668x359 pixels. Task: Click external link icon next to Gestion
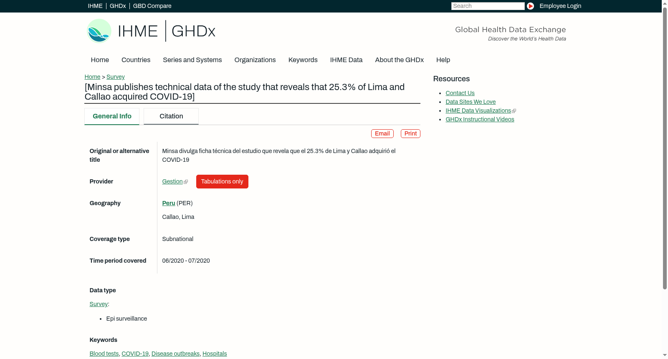[x=186, y=182]
